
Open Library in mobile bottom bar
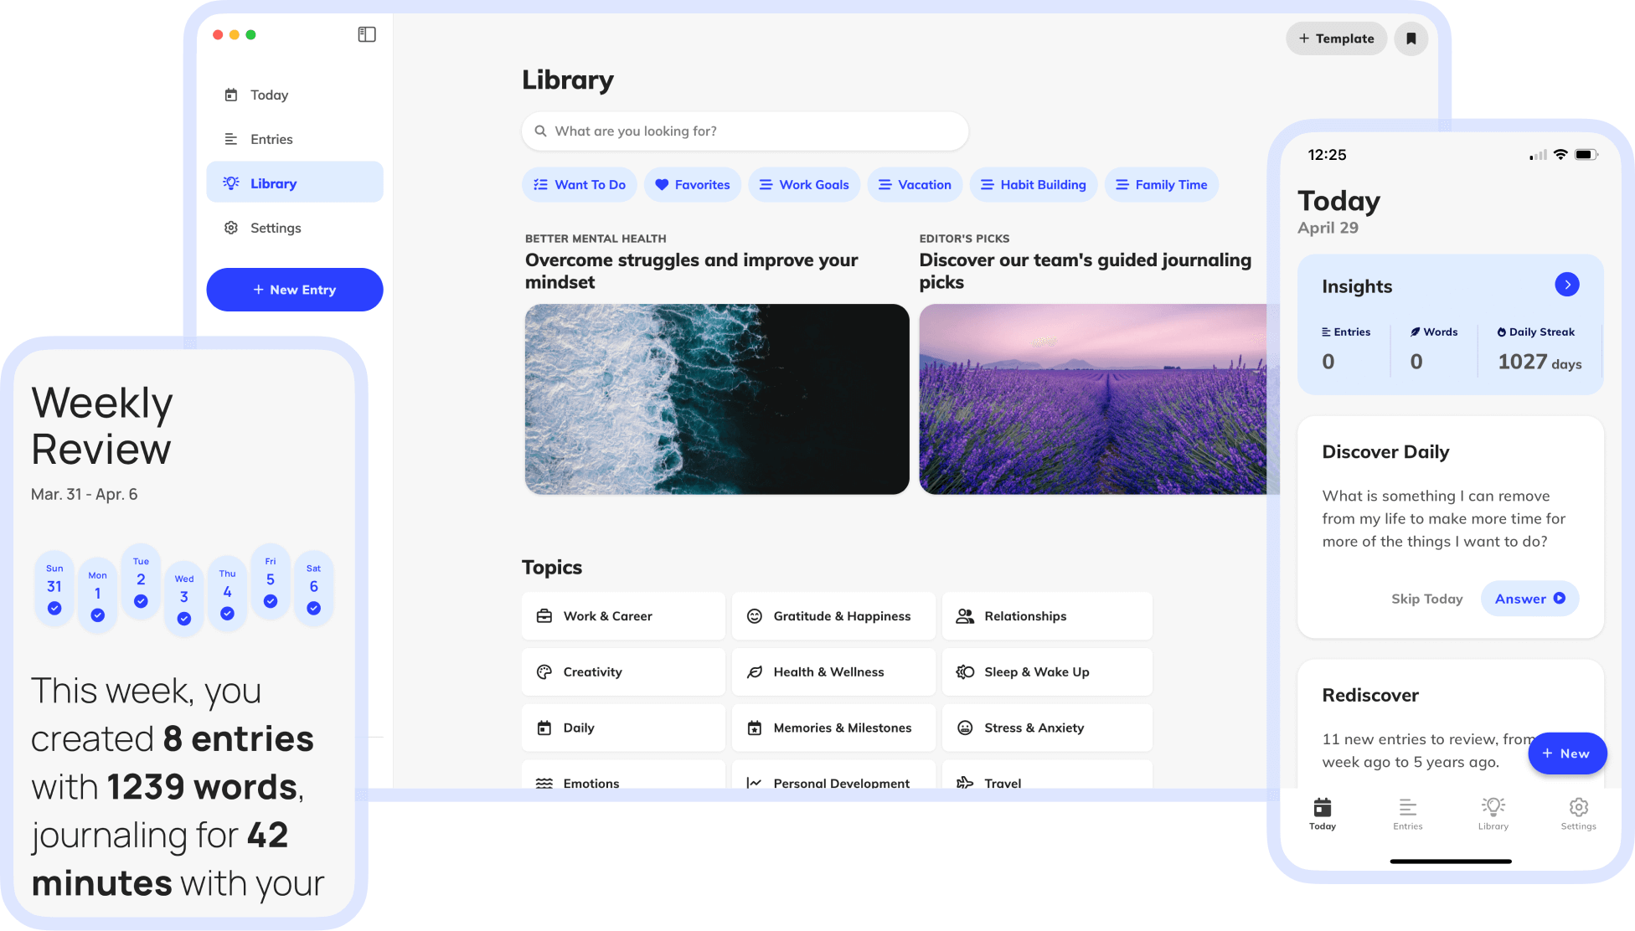pos(1493,813)
